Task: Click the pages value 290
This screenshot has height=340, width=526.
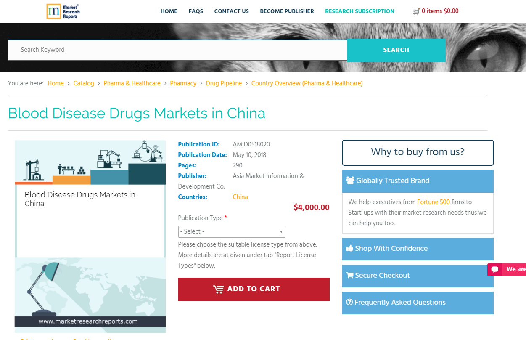Action: tap(238, 165)
